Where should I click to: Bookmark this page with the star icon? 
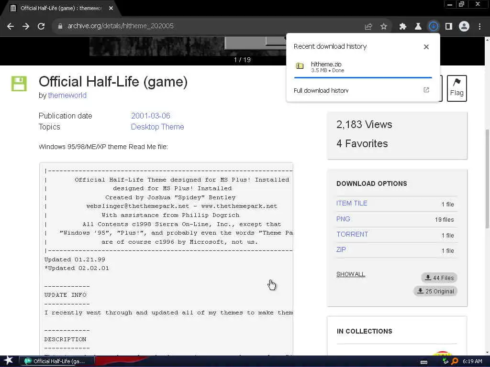[x=384, y=27]
